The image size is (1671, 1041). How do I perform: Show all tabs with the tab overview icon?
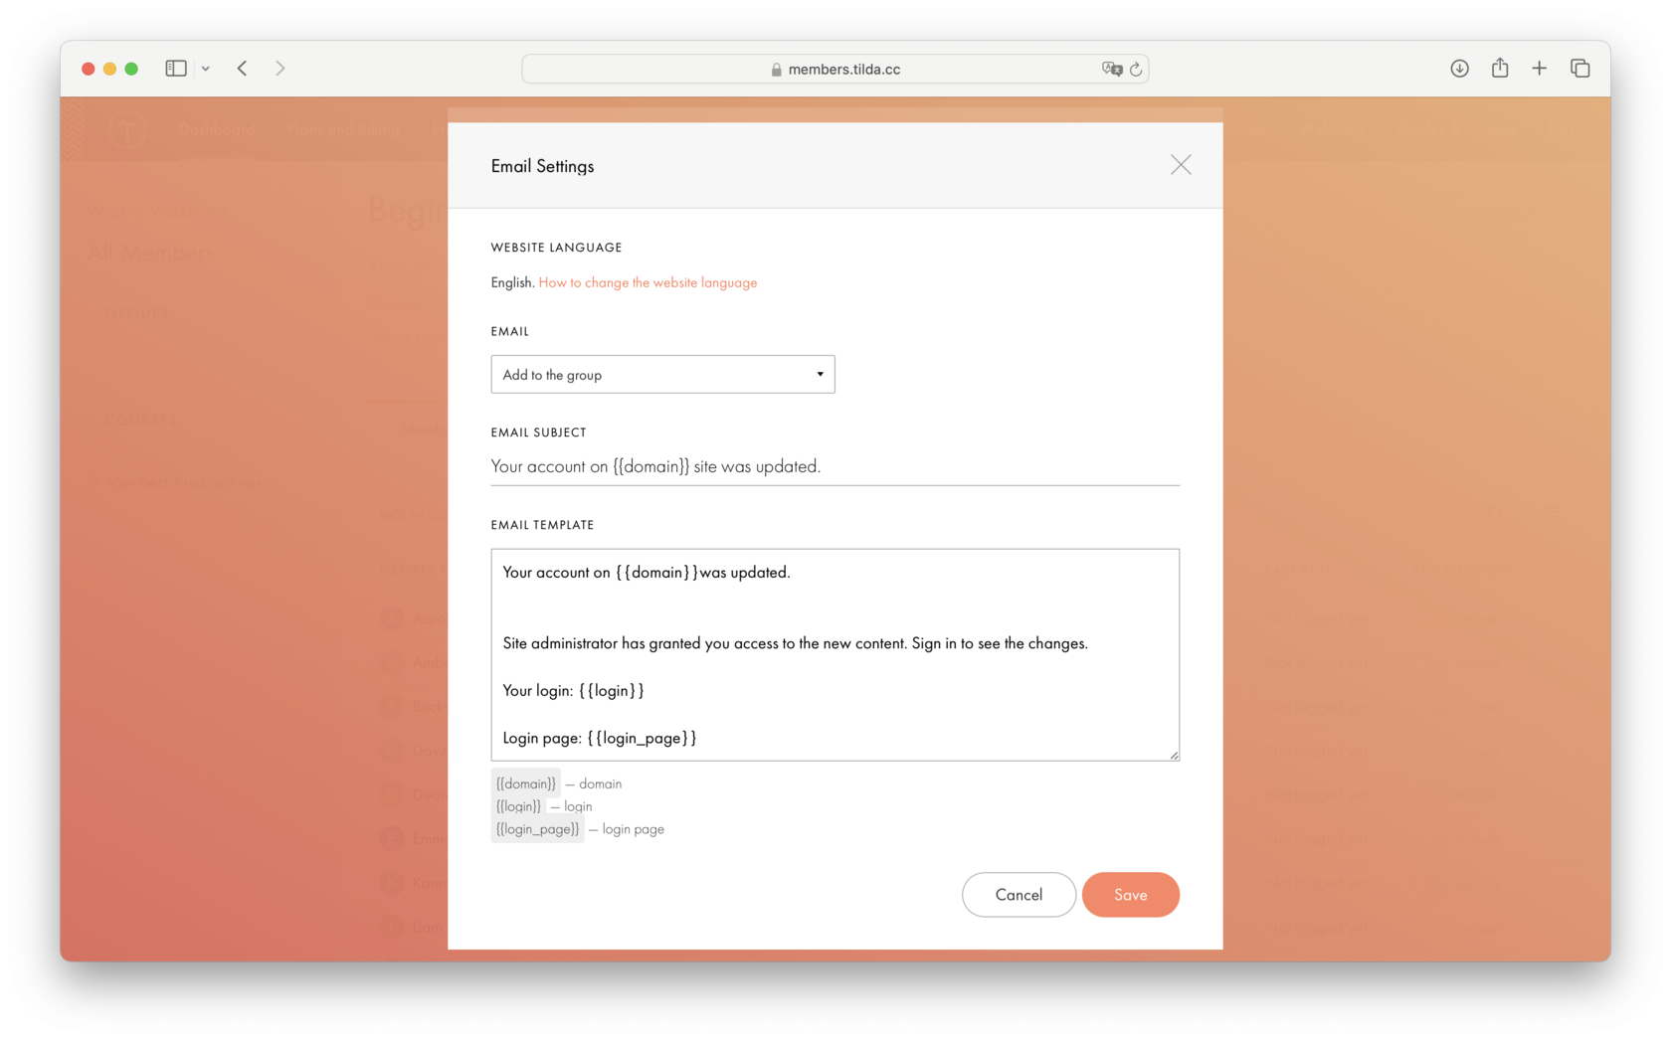pos(1579,68)
